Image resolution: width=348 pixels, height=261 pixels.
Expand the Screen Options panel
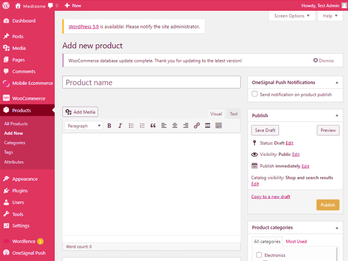[x=292, y=16]
